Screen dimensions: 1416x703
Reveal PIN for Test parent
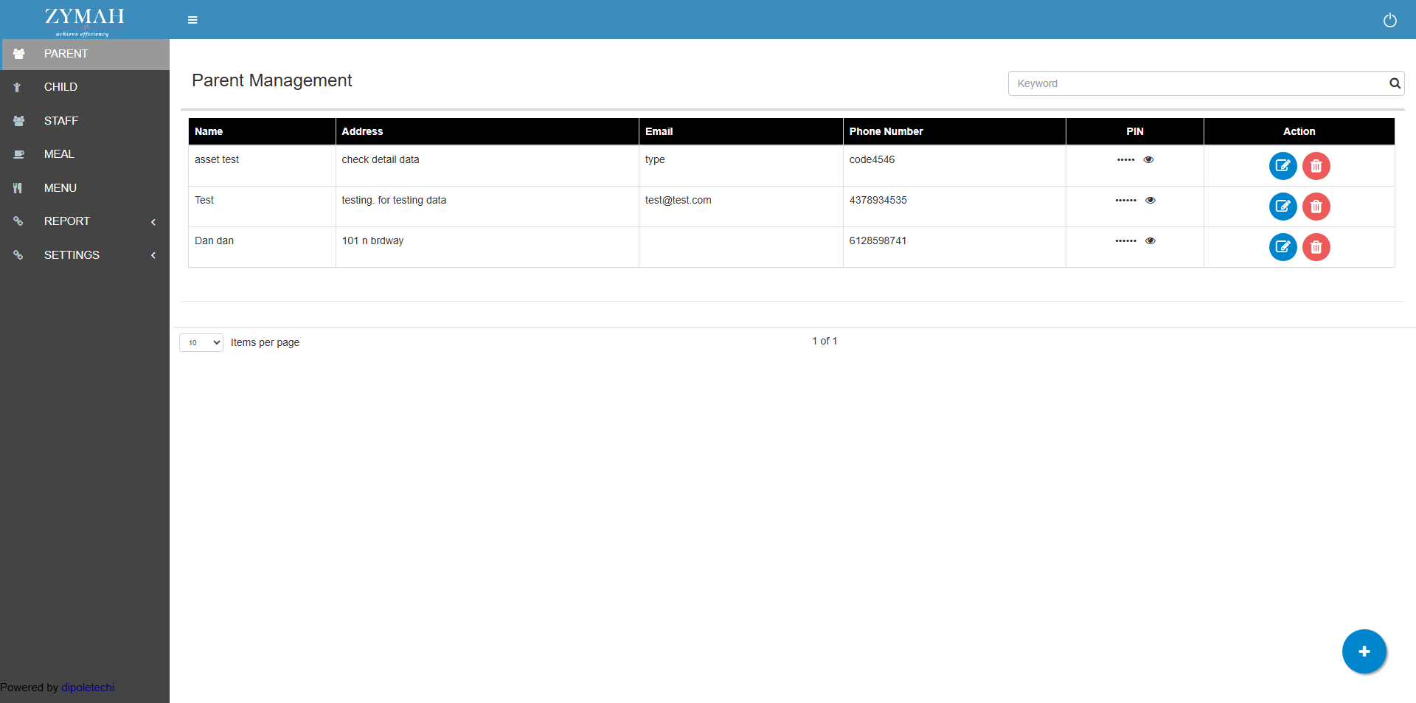(x=1150, y=201)
